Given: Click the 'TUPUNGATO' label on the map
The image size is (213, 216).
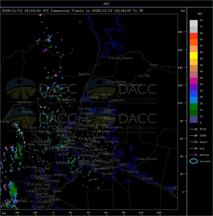Looking at the screenshot, I should click(41, 178).
